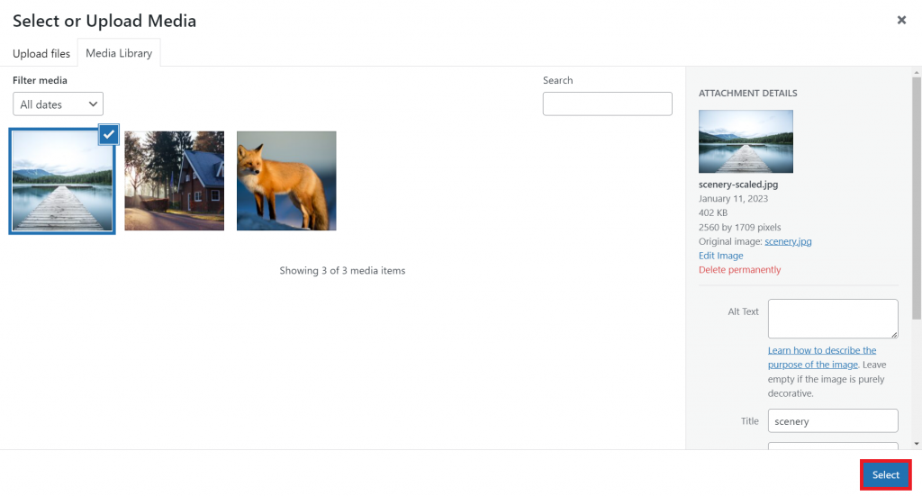Click the Filter media label
This screenshot has height=496, width=922.
[x=40, y=80]
